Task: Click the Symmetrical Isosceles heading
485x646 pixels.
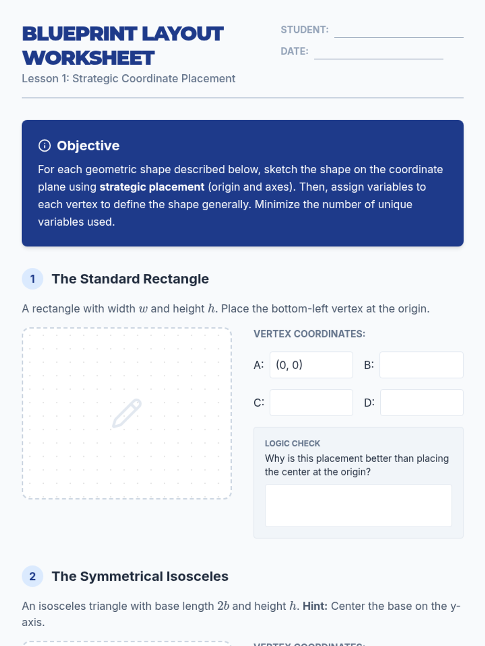Action: 140,576
